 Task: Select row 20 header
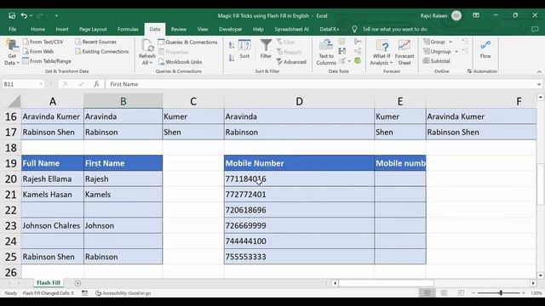(11, 179)
